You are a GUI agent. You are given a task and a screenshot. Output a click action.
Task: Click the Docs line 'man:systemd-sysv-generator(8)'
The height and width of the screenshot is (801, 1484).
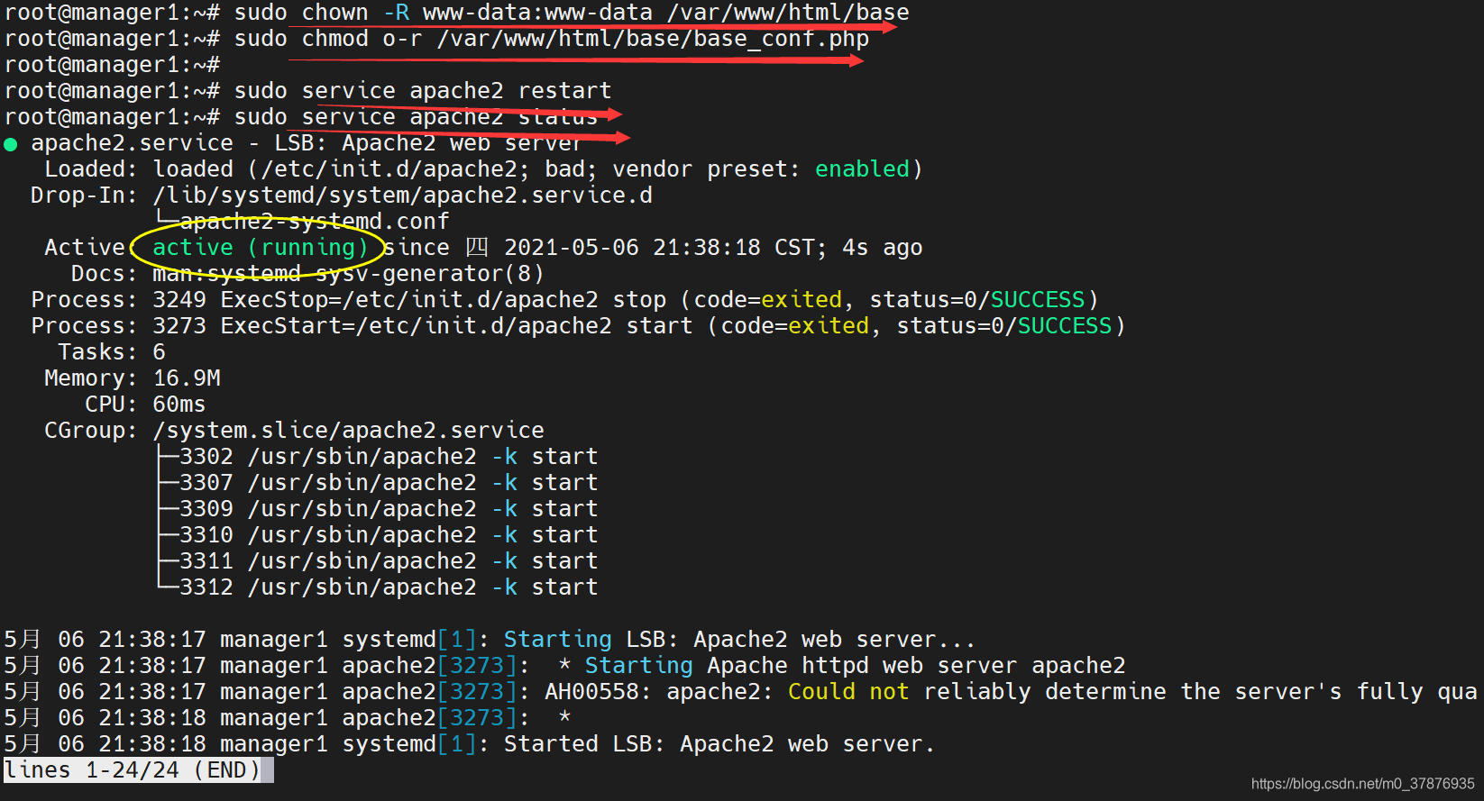pyautogui.click(x=348, y=274)
